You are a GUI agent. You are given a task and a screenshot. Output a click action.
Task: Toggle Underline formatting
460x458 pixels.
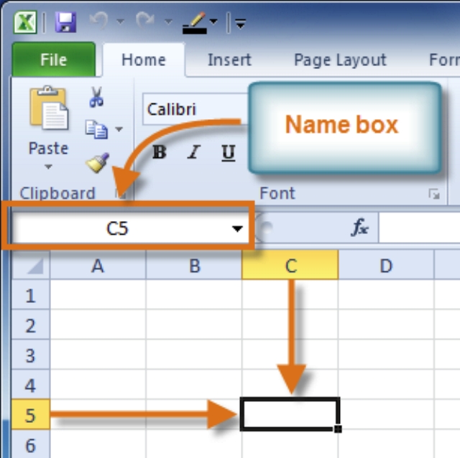229,153
